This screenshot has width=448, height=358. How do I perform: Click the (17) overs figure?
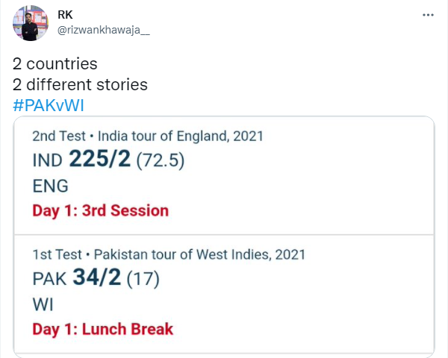point(143,280)
